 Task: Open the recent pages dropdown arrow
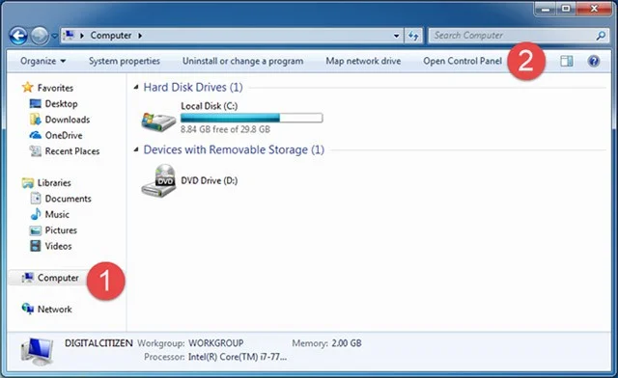coord(54,36)
